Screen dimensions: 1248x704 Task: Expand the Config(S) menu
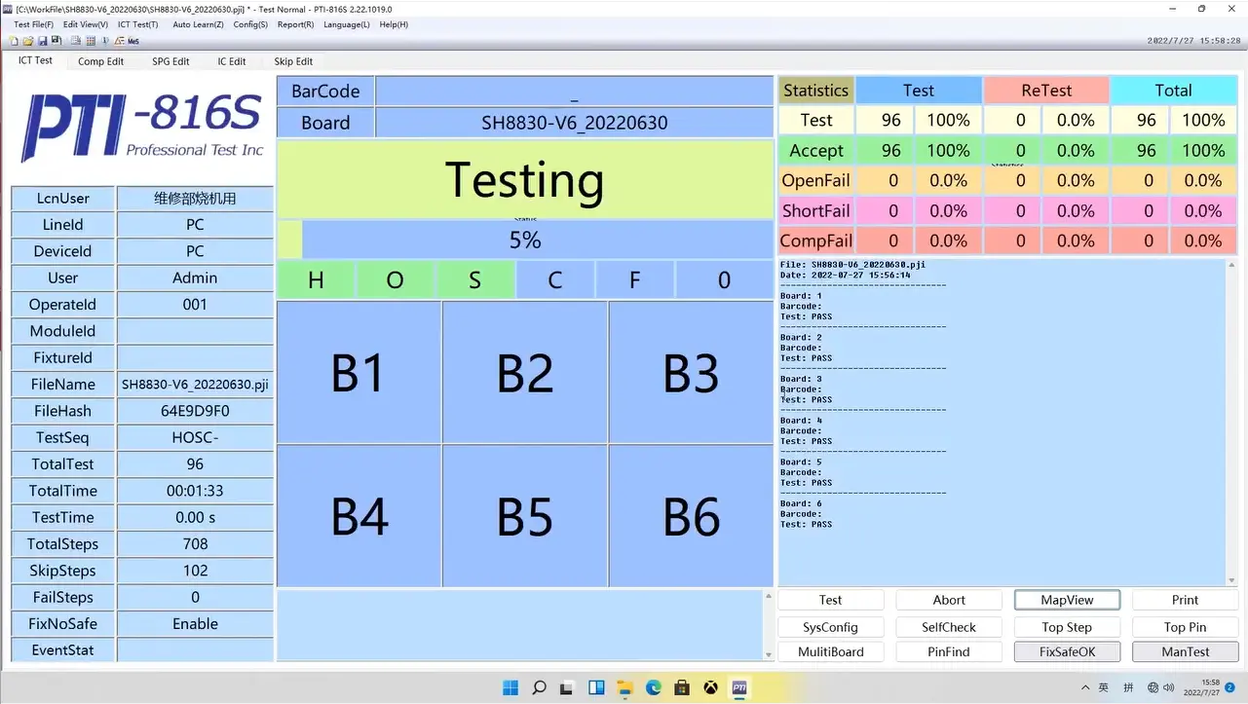click(x=250, y=24)
